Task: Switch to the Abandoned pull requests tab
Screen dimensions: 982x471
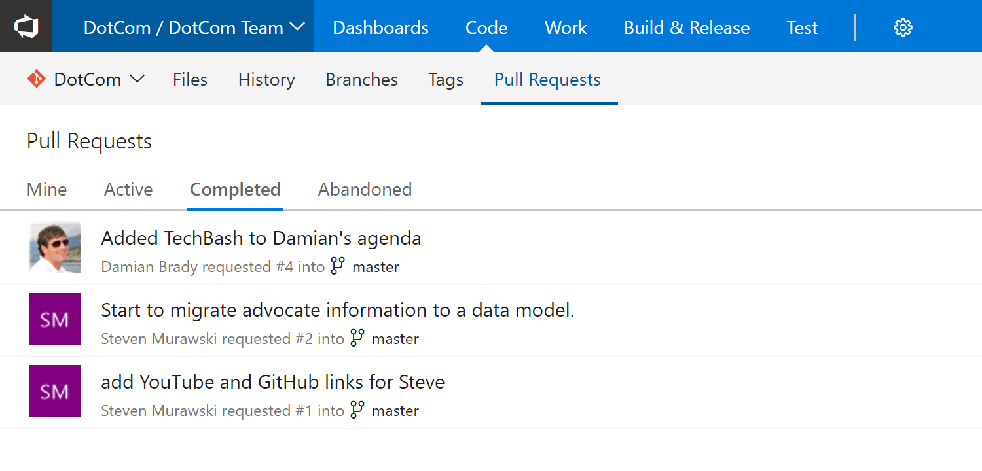Action: click(365, 189)
